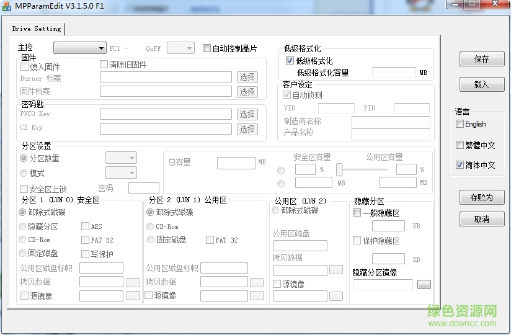Select 固定磁盘 radio in 分区 2
The width and height of the screenshot is (511, 335).
coord(150,239)
